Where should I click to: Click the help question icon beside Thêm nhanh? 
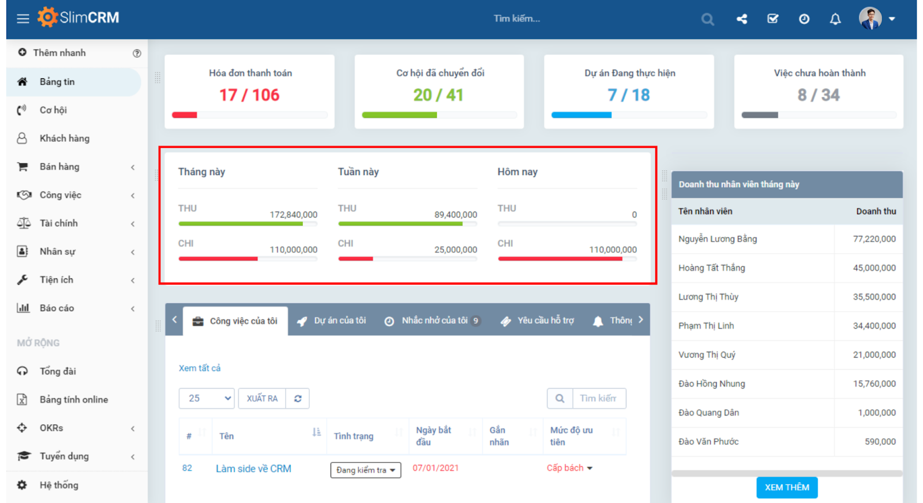point(137,53)
